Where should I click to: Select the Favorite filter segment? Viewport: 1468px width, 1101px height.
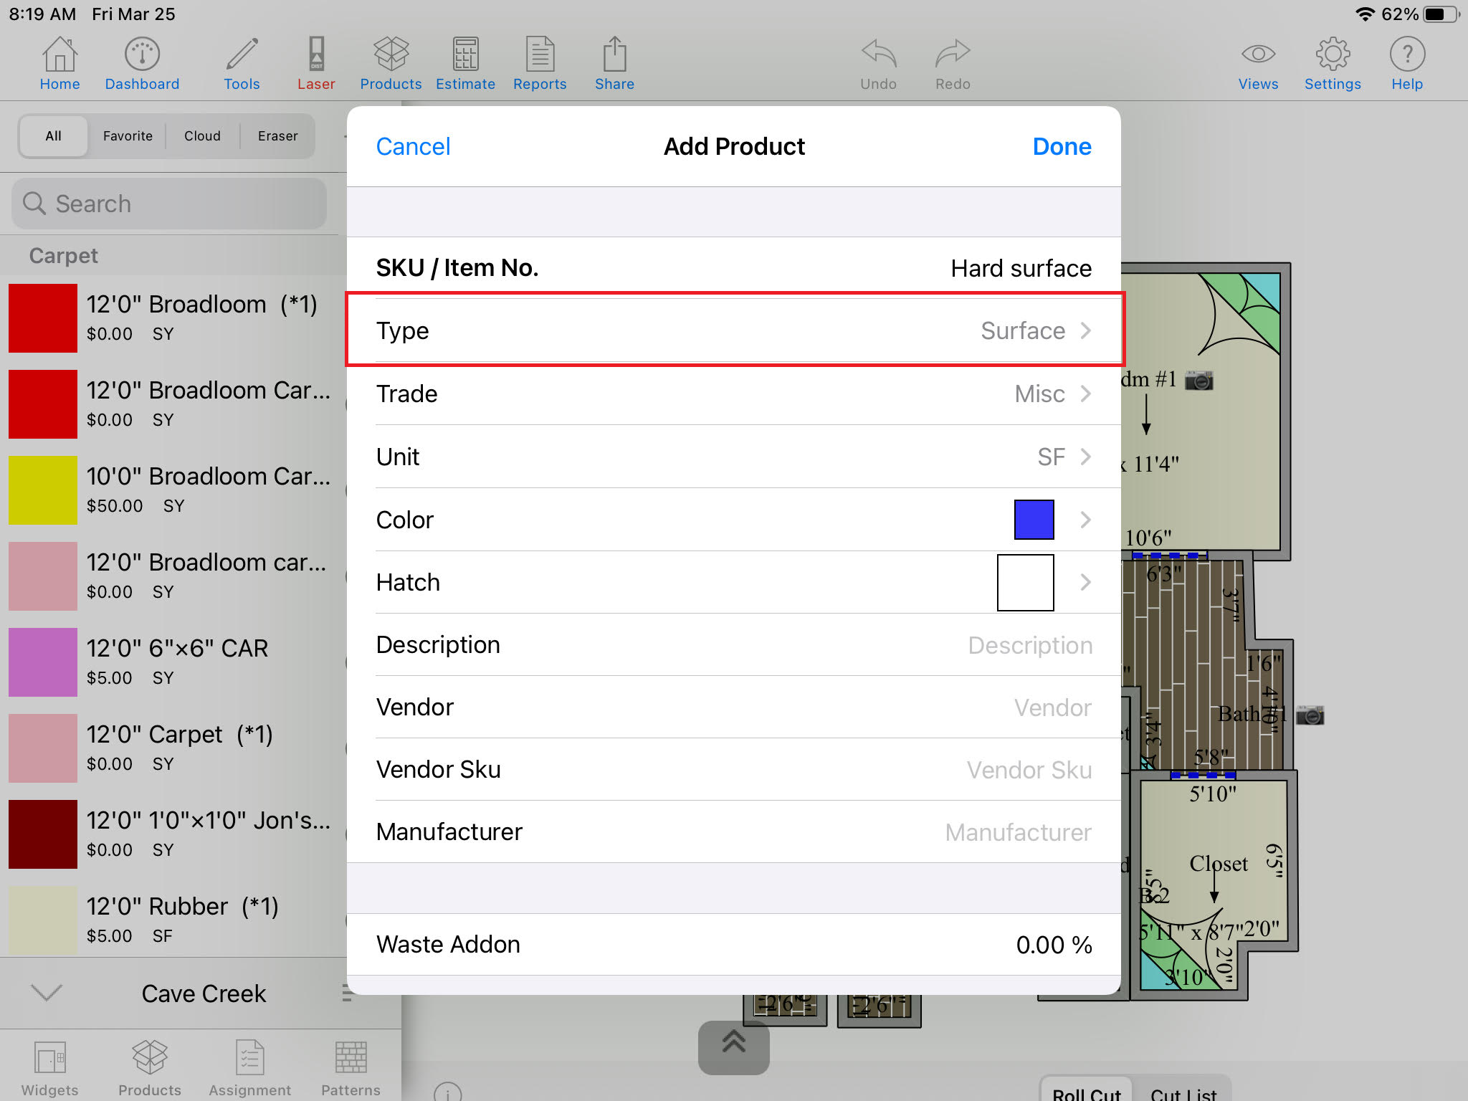click(128, 136)
